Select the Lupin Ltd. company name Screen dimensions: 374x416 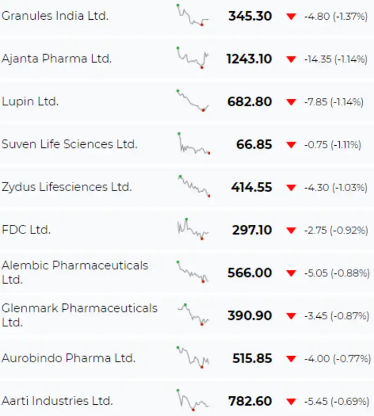pyautogui.click(x=30, y=101)
